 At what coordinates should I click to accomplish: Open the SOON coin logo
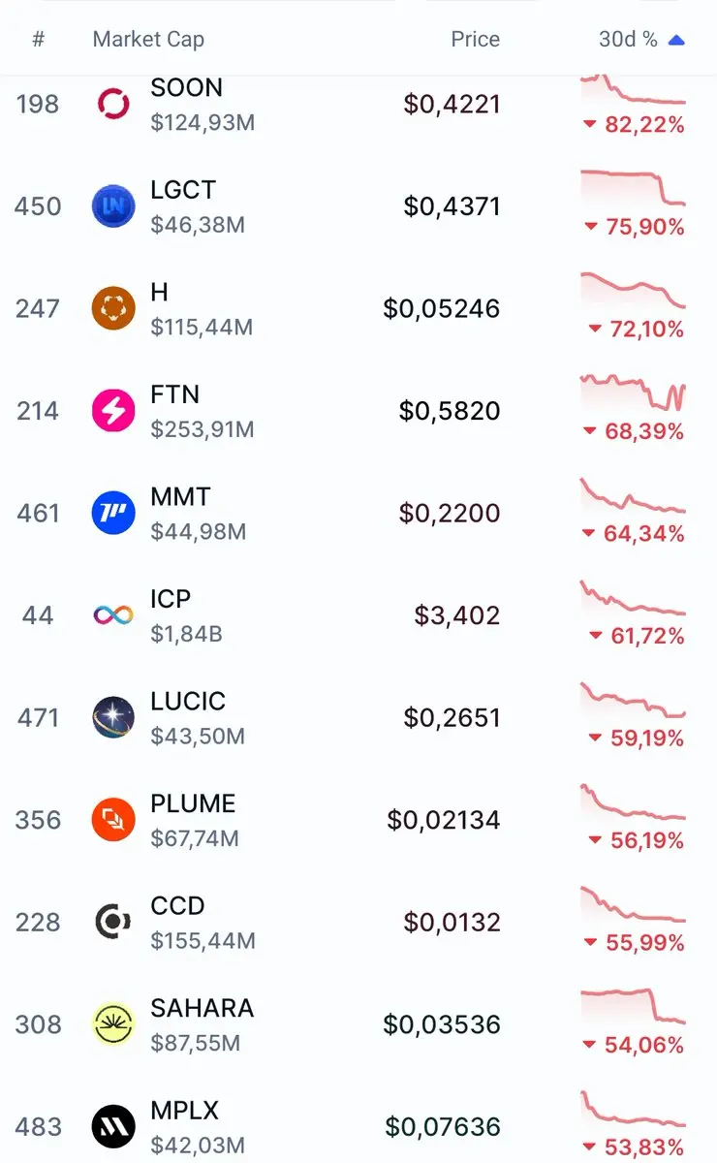[x=113, y=104]
